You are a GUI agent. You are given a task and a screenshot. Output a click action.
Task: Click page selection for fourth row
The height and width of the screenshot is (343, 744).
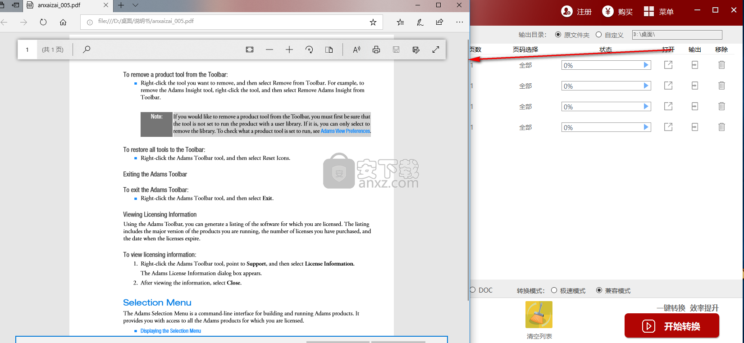pos(525,127)
